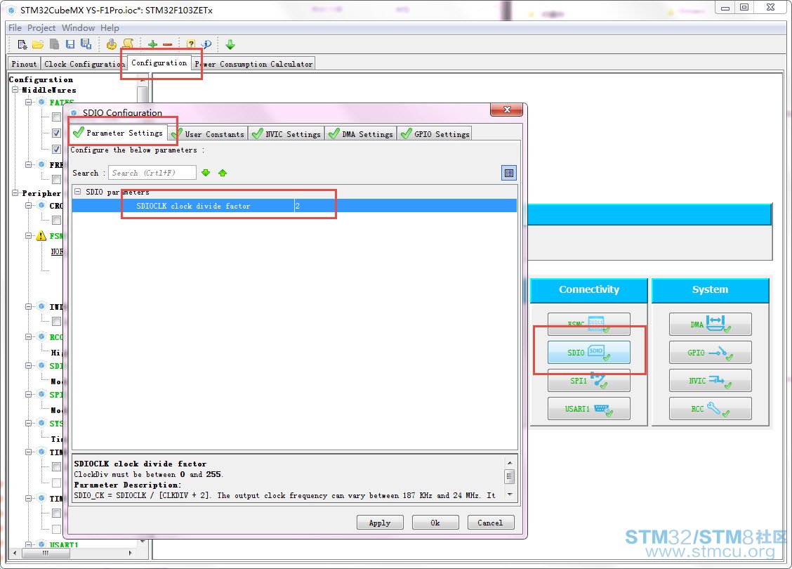Click the green search-next down arrow
This screenshot has height=569, width=792.
pyautogui.click(x=206, y=173)
